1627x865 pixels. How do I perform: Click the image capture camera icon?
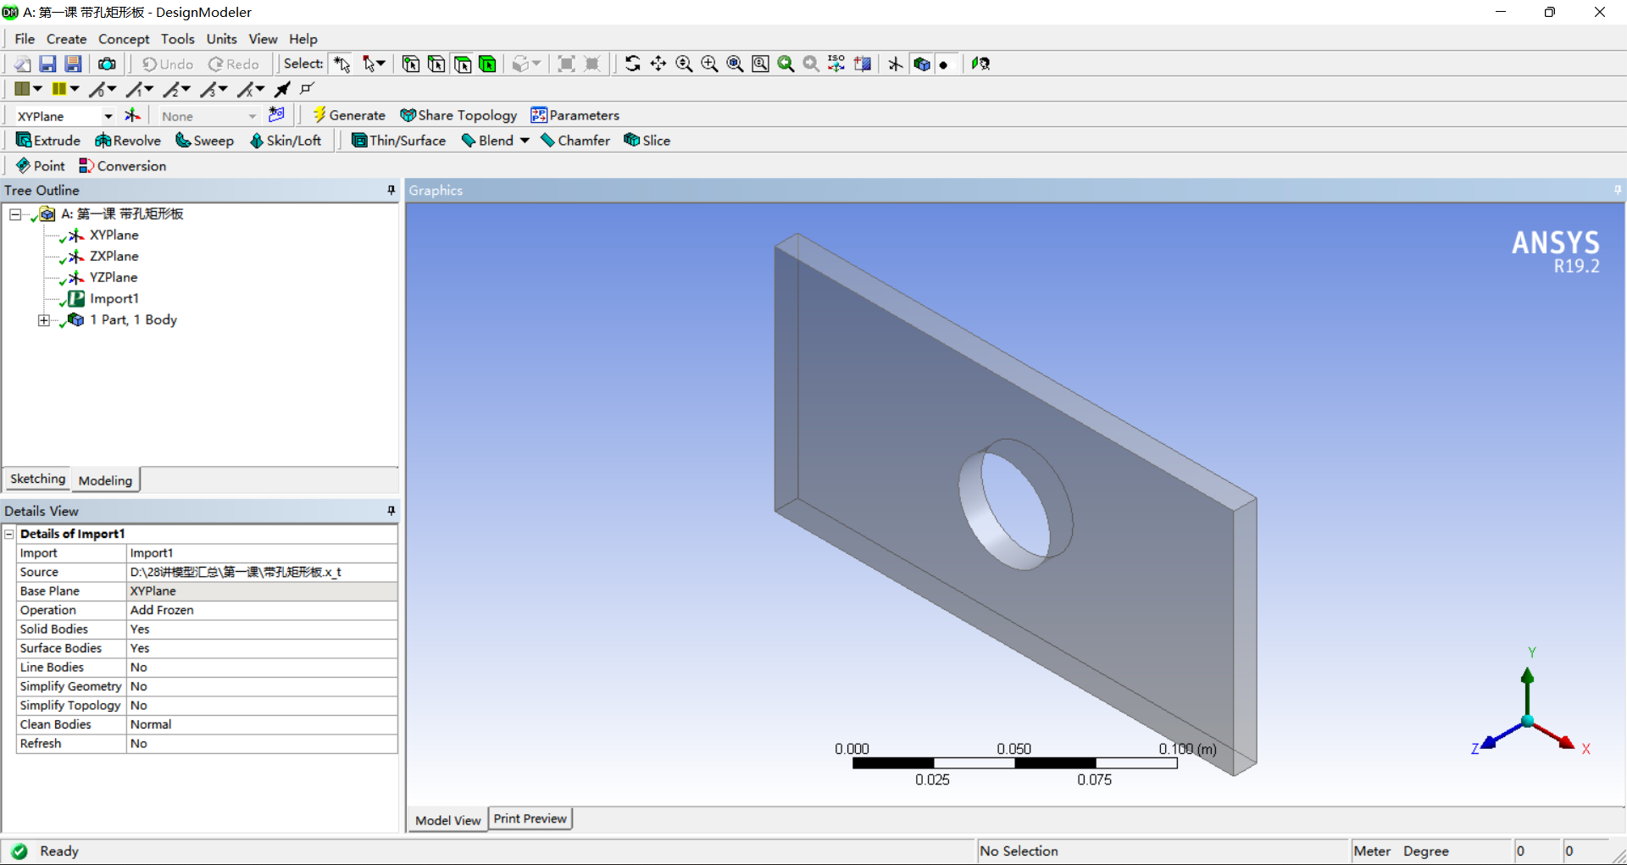pyautogui.click(x=107, y=64)
